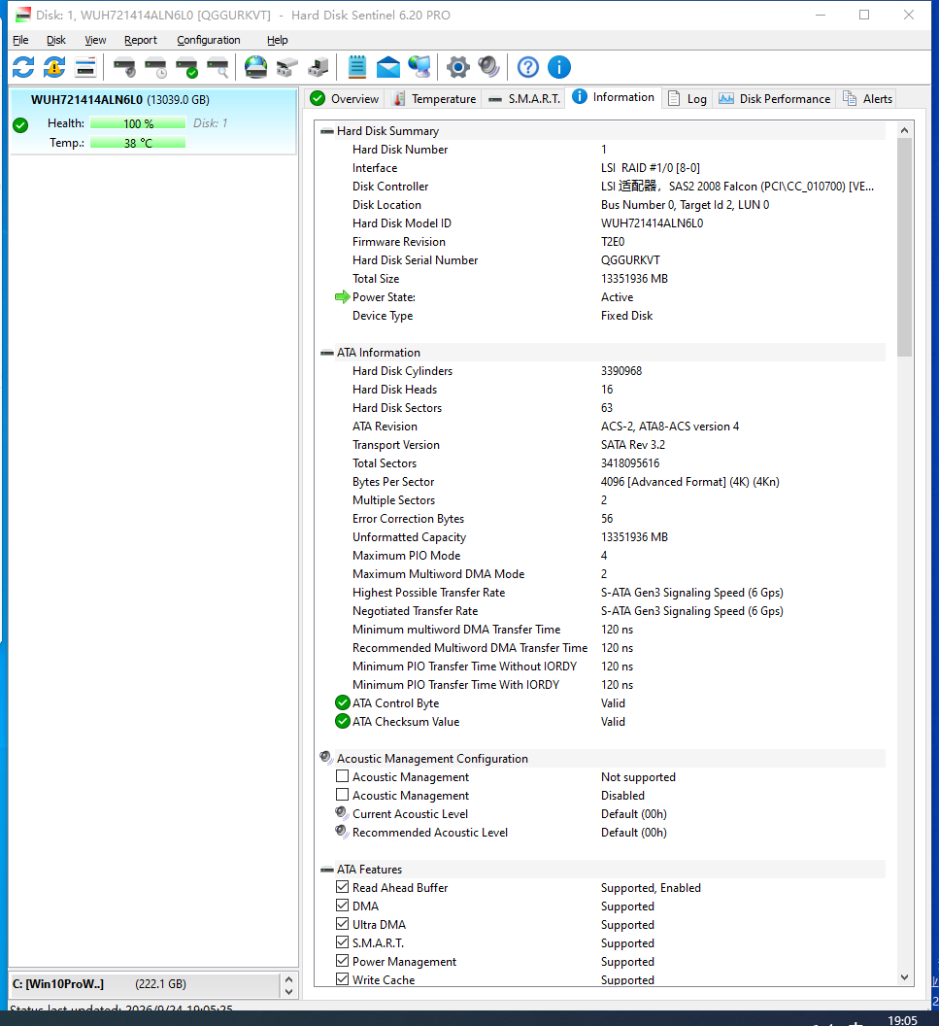The height and width of the screenshot is (1026, 939).
Task: Start the disk test with speaker icon
Action: 124,67
